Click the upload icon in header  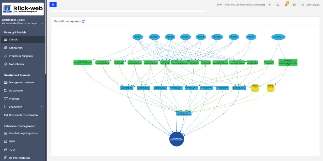[x=278, y=5]
